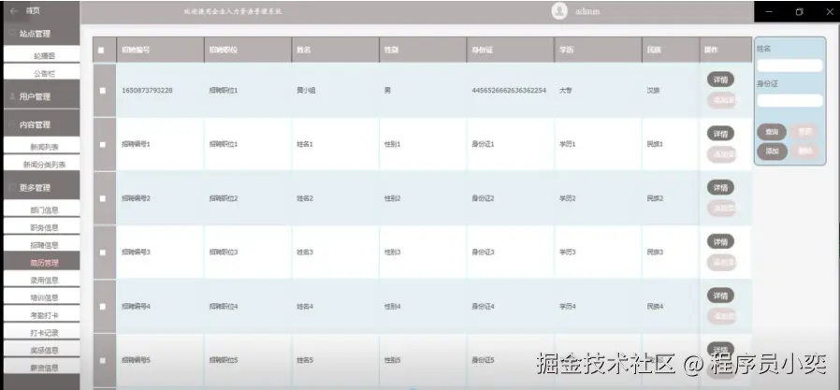Click the 民族 column header
The height and width of the screenshot is (390, 840).
point(671,50)
